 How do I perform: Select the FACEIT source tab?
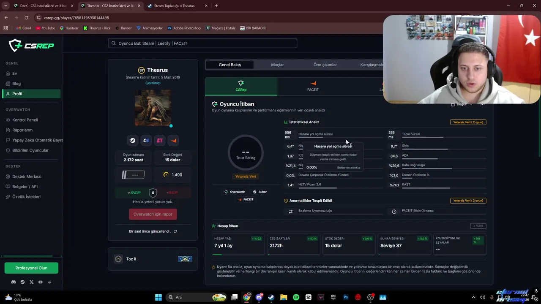(x=313, y=86)
